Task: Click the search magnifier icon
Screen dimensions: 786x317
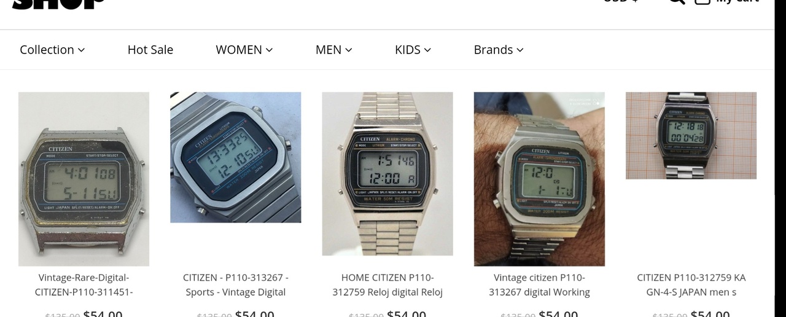Action: pyautogui.click(x=677, y=1)
